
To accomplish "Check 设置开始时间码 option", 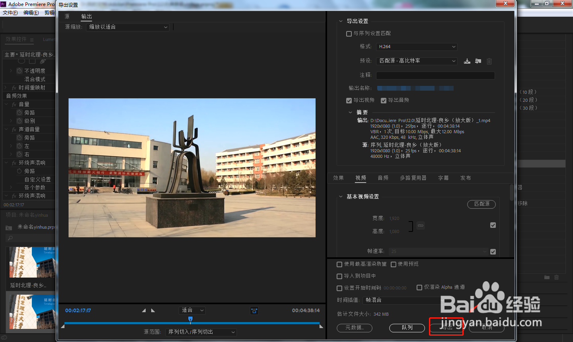I will pos(339,288).
